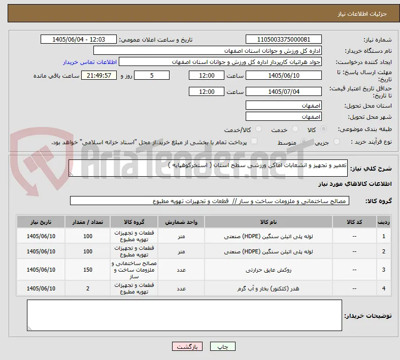Click the تعداد / مقدار column header
This screenshot has width=400, height=360.
coord(87,222)
